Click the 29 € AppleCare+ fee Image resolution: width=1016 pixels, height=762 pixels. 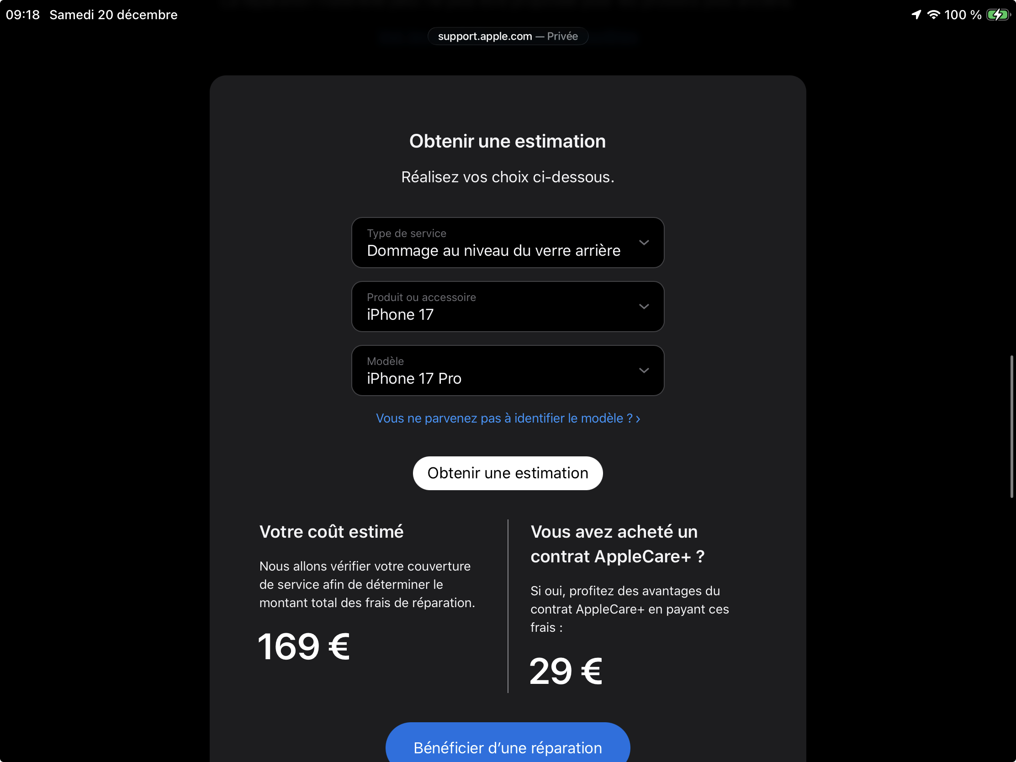pyautogui.click(x=566, y=671)
